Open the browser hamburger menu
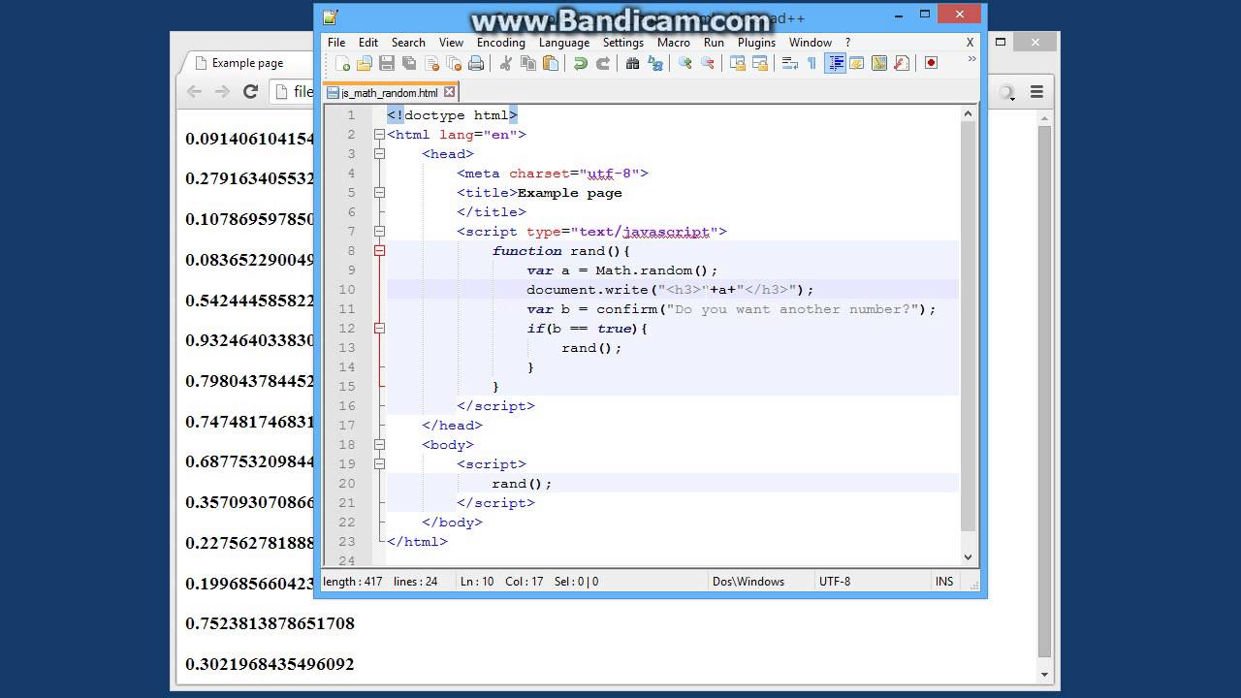The image size is (1241, 698). tap(1036, 92)
